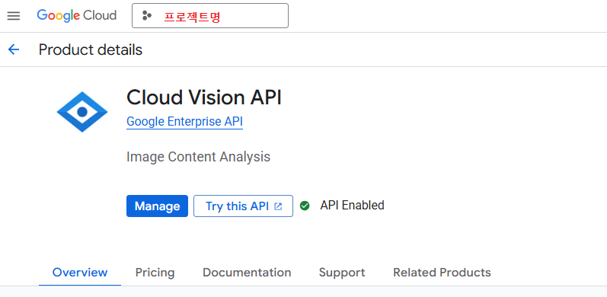Select the Overview tab
Image resolution: width=607 pixels, height=297 pixels.
[80, 273]
